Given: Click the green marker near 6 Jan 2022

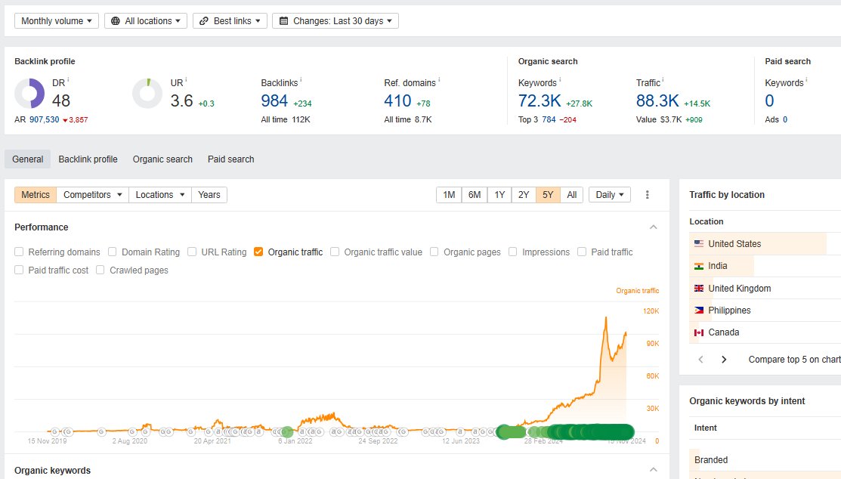Looking at the screenshot, I should coord(287,431).
